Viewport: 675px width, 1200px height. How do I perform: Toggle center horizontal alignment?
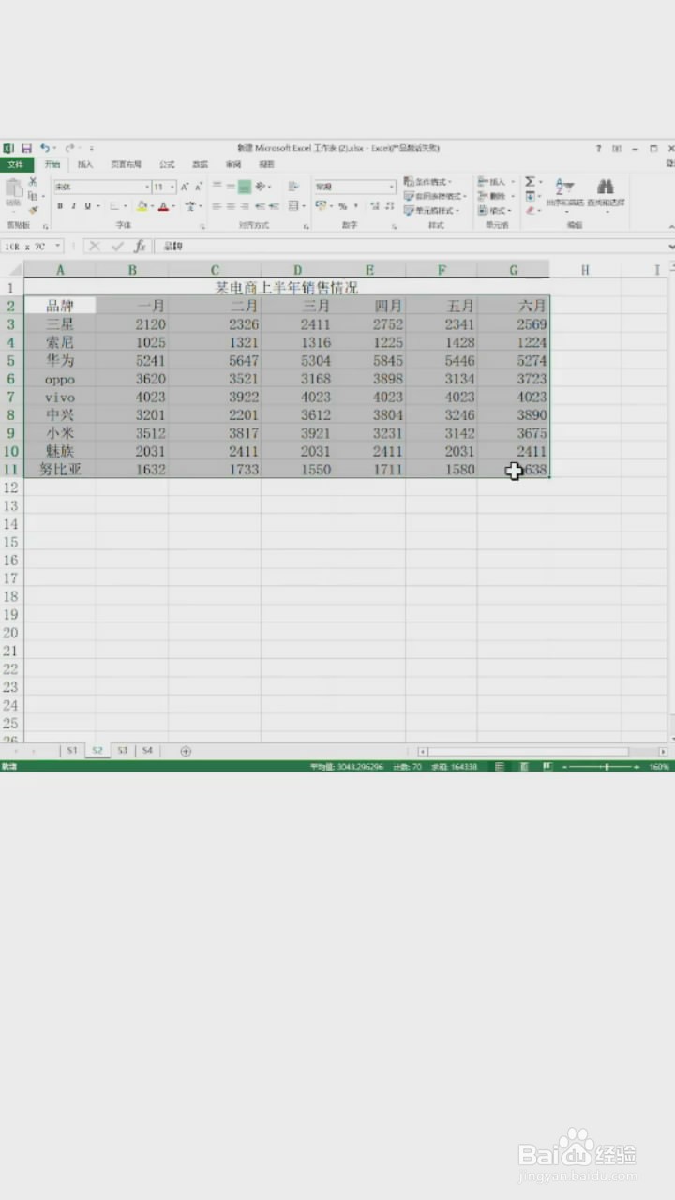231,205
